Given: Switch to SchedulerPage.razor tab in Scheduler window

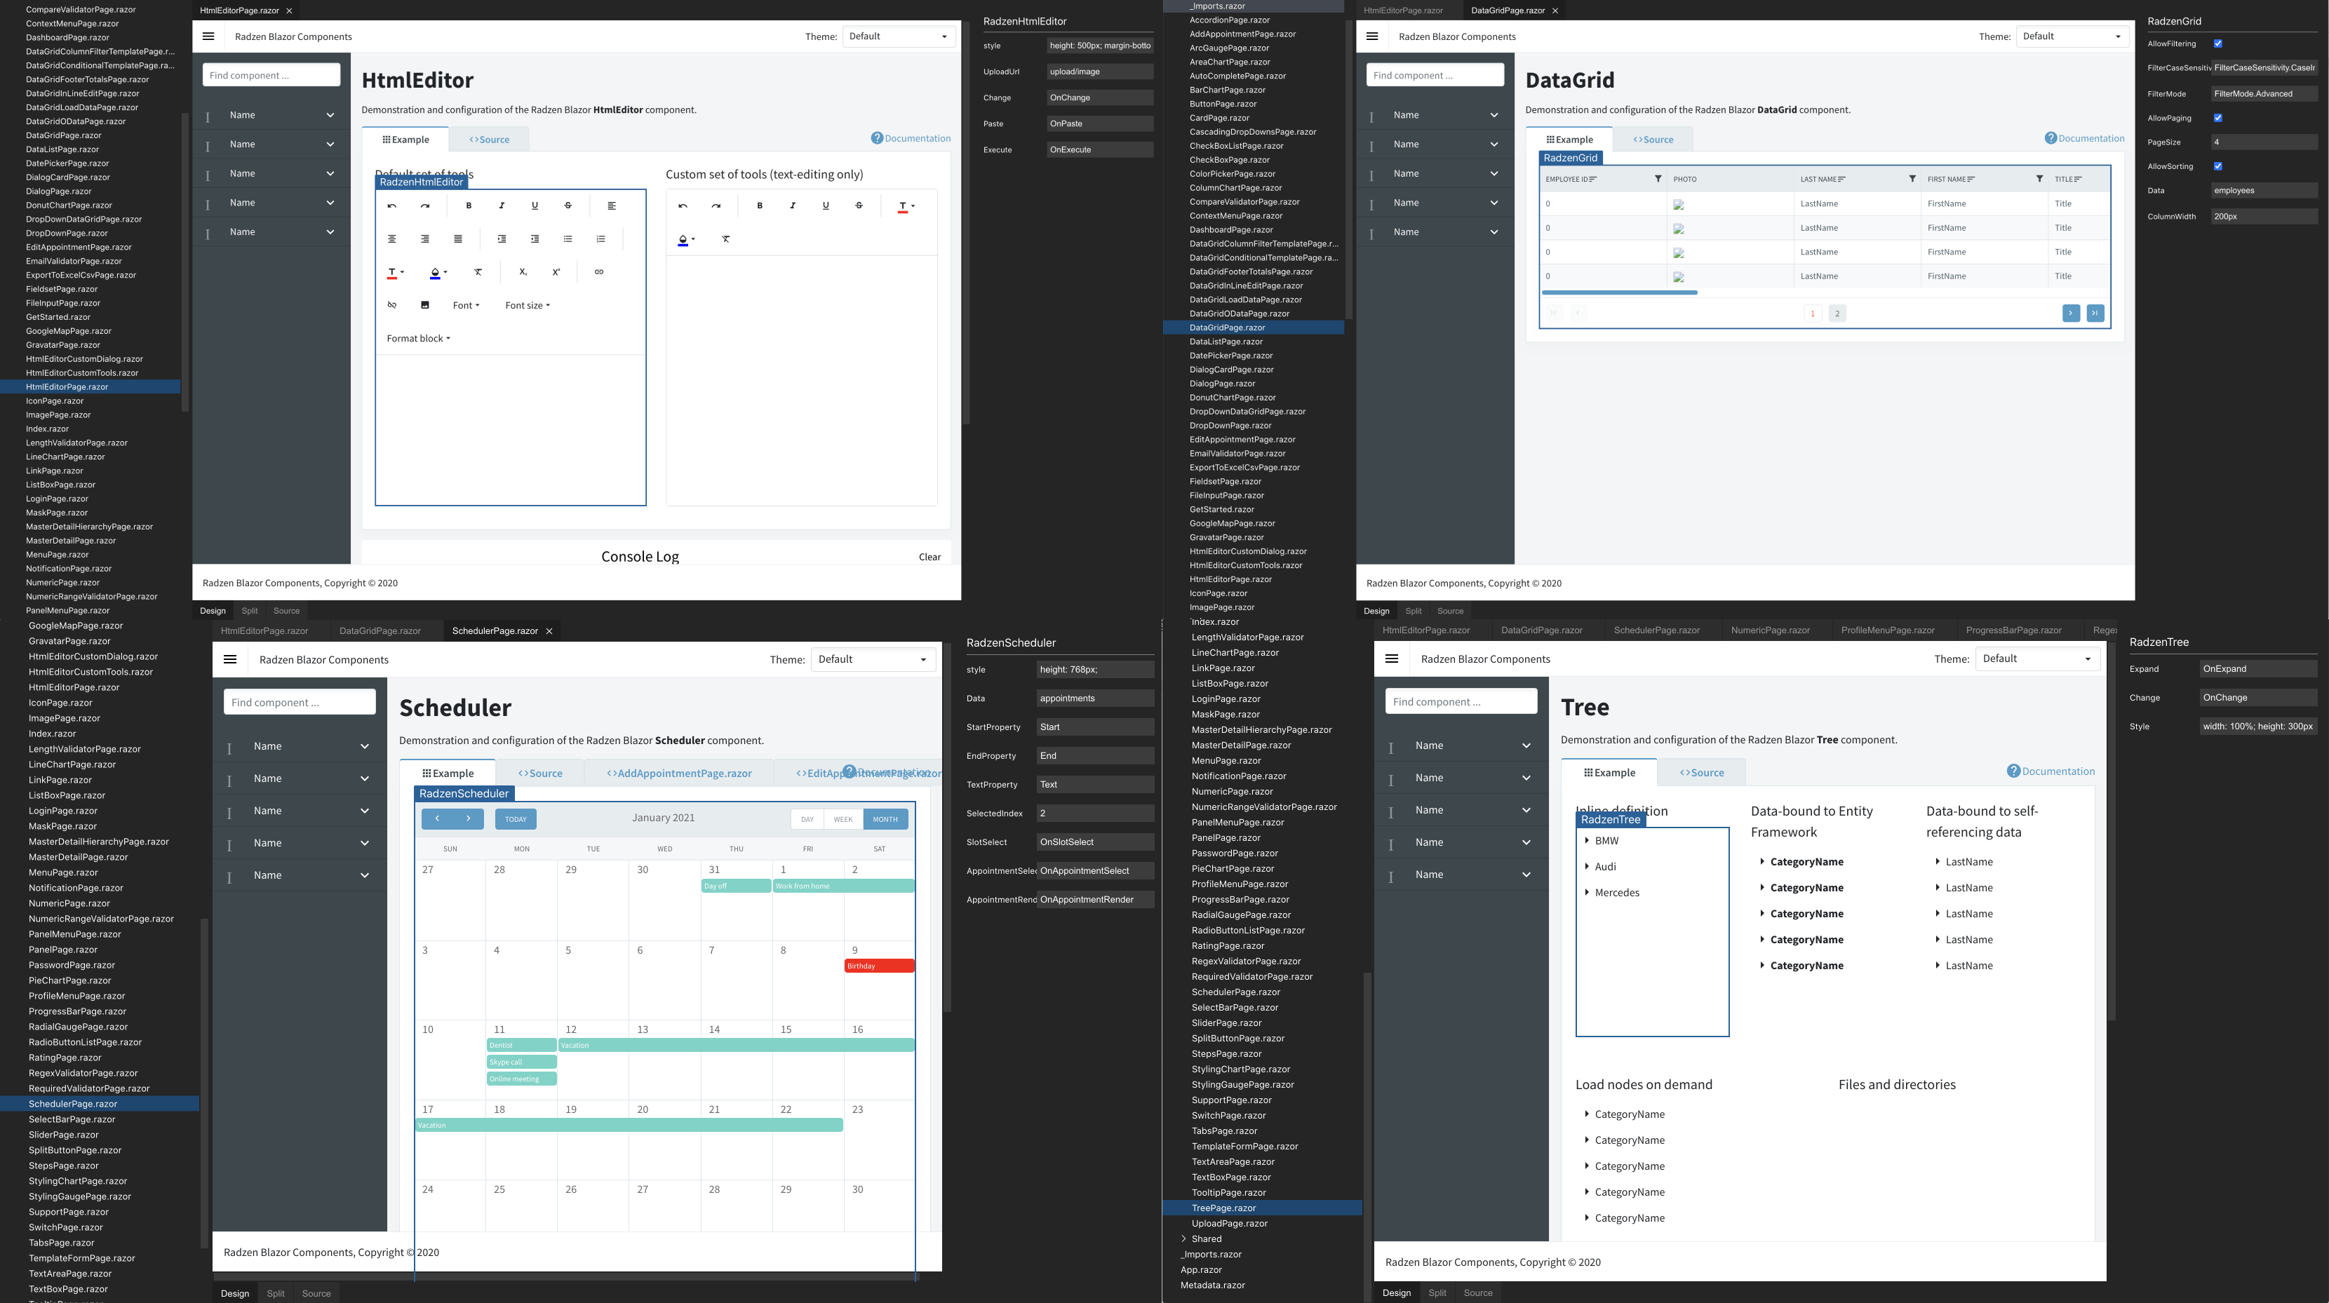Looking at the screenshot, I should (x=495, y=630).
